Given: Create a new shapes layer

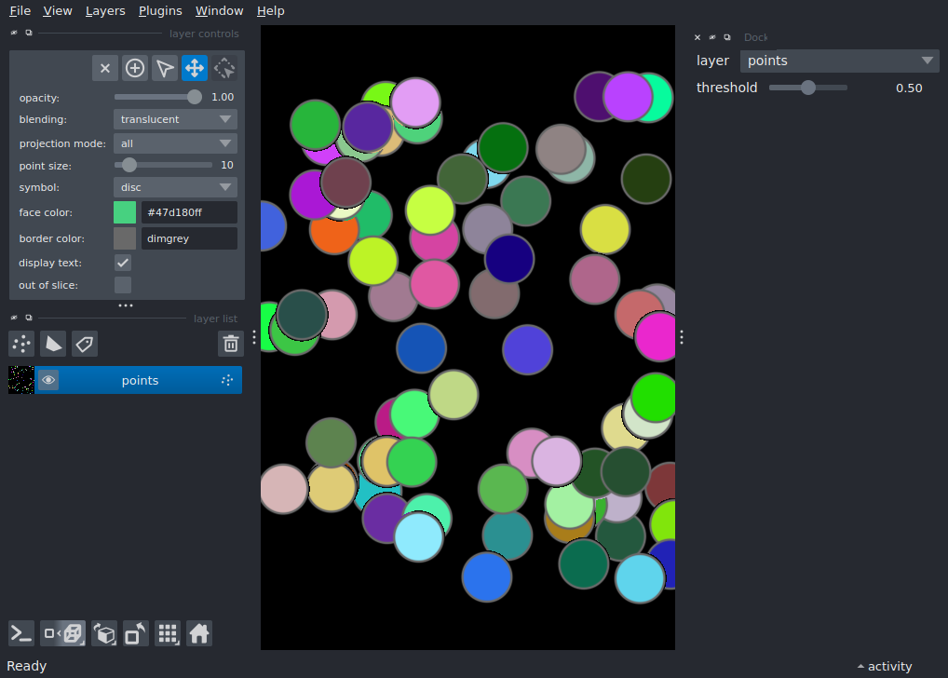Looking at the screenshot, I should coord(53,344).
